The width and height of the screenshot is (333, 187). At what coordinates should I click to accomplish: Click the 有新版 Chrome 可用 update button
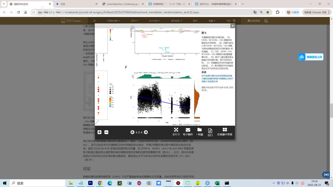tap(317, 12)
